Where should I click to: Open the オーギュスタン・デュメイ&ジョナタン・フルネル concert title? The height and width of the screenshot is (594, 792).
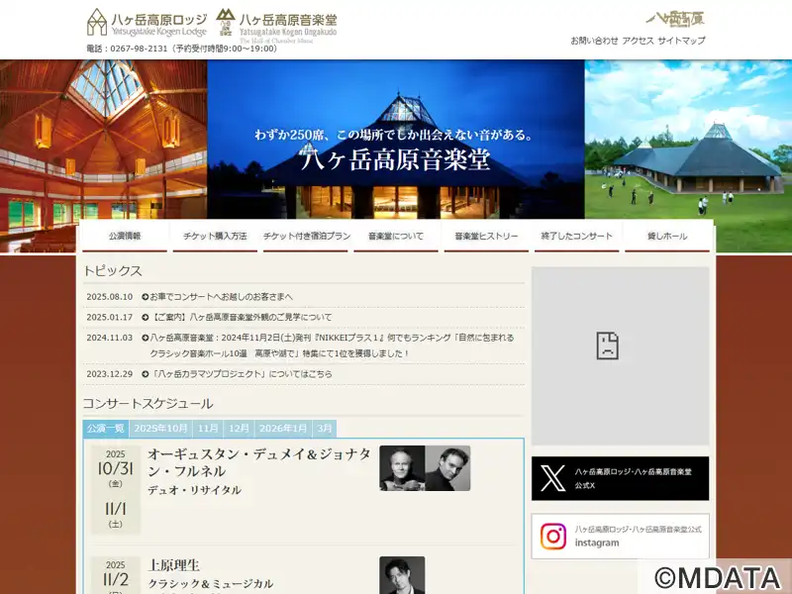click(x=259, y=462)
